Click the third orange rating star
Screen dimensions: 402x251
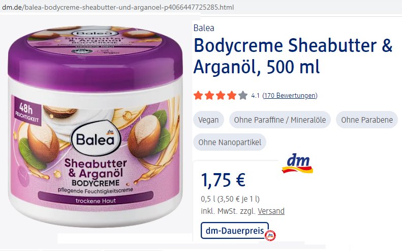point(221,96)
